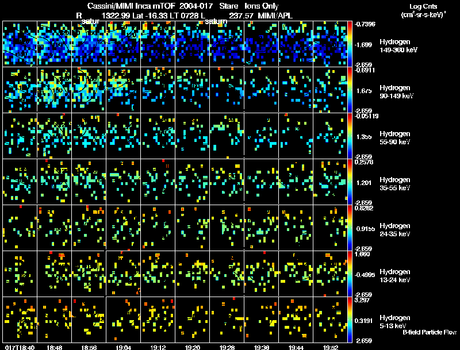Open the 90-149 keV image at 18:48
Viewport: 460px width, 350px height.
(x=54, y=90)
